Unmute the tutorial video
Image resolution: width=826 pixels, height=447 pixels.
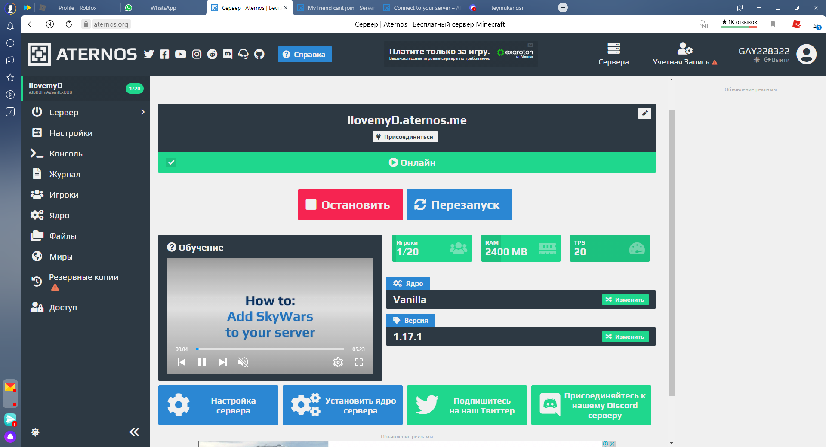(243, 362)
